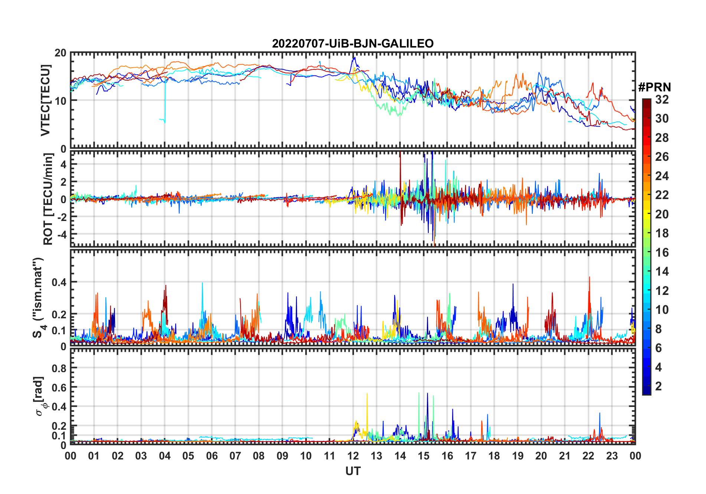This screenshot has width=706, height=494.
Task: Click the S4 y-axis tick label 0.4
Action: tap(59, 282)
